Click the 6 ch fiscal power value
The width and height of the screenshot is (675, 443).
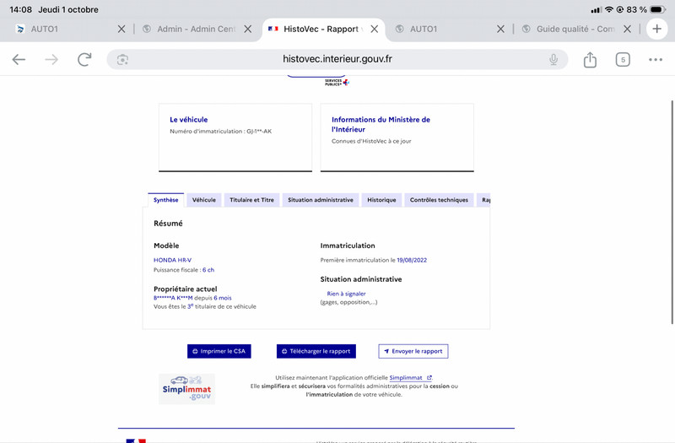point(208,270)
